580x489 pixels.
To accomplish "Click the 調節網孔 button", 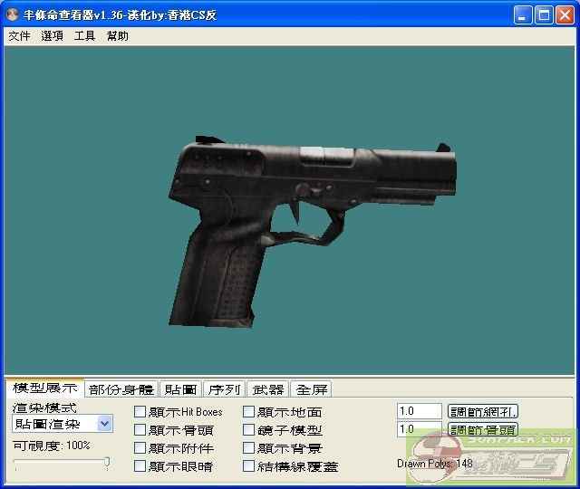I will (x=483, y=411).
